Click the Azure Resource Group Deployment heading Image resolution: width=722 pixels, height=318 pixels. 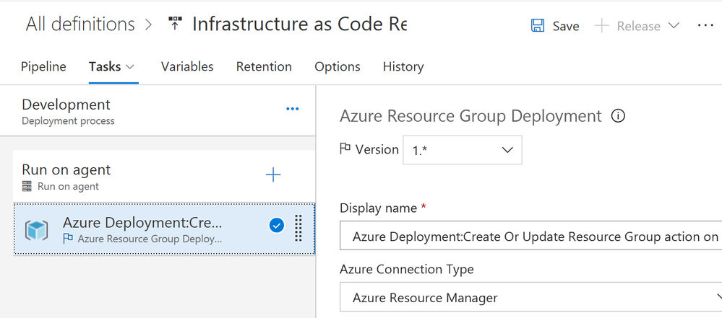click(x=470, y=116)
